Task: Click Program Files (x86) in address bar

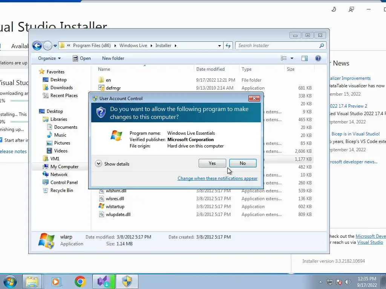Action: tap(92, 46)
